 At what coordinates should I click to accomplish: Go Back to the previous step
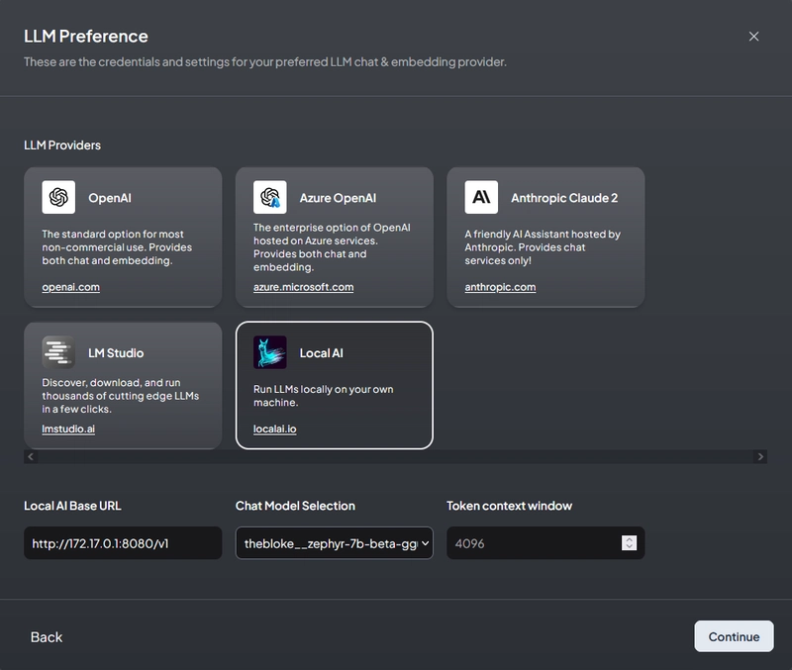coord(47,637)
